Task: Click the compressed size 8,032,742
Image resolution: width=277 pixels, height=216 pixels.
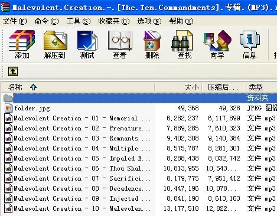Action: pyautogui.click(x=224, y=158)
